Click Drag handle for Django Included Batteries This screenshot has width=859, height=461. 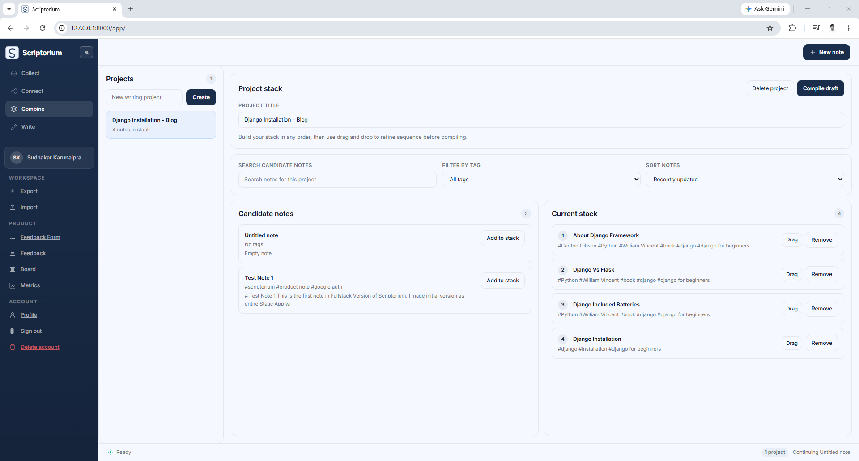[791, 309]
